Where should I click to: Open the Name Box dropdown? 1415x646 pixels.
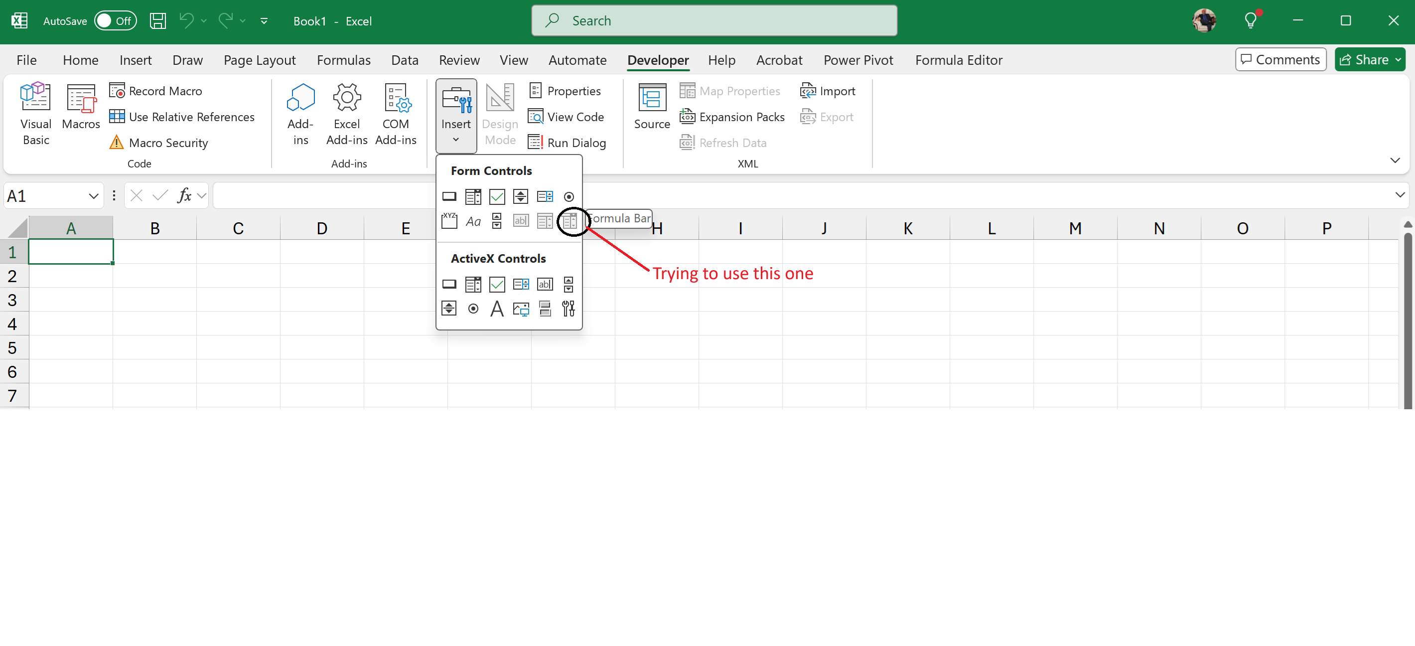pos(93,195)
